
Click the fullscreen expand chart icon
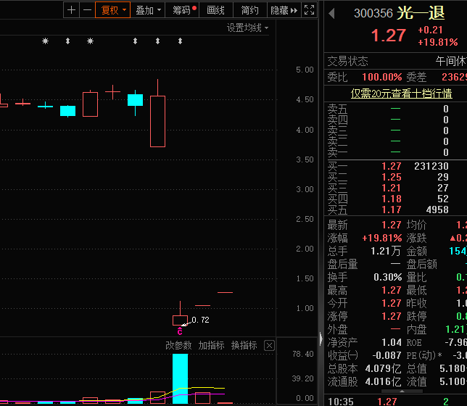click(x=310, y=10)
